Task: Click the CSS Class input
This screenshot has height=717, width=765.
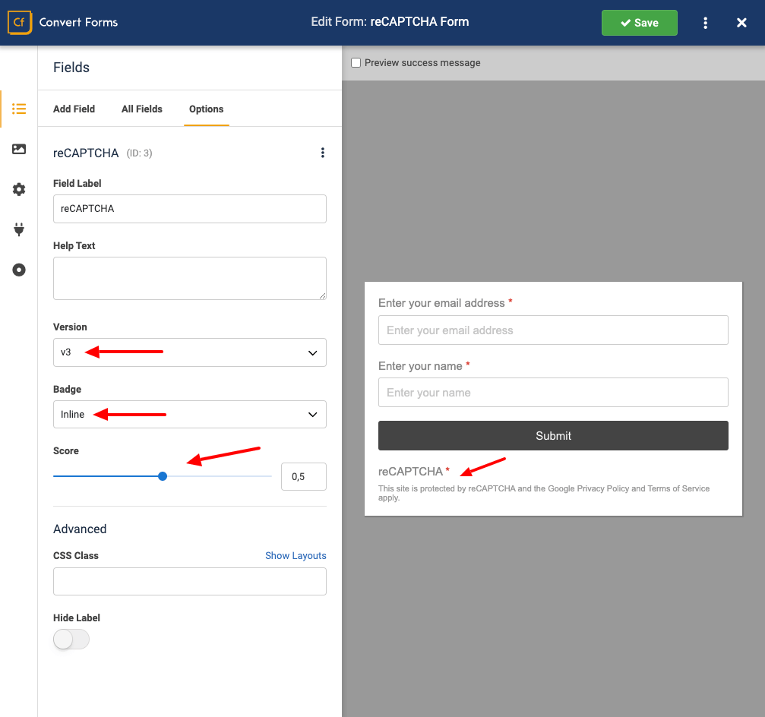Action: point(190,581)
